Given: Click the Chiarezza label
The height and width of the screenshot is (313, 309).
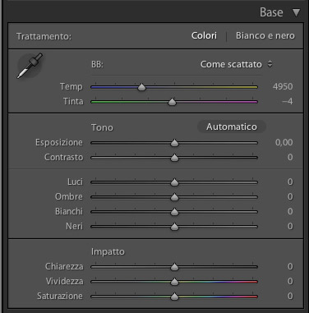Looking at the screenshot, I should pyautogui.click(x=64, y=267).
